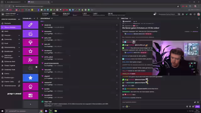
Task: Open the profile avatar menu at top right
Action: click(x=198, y=14)
